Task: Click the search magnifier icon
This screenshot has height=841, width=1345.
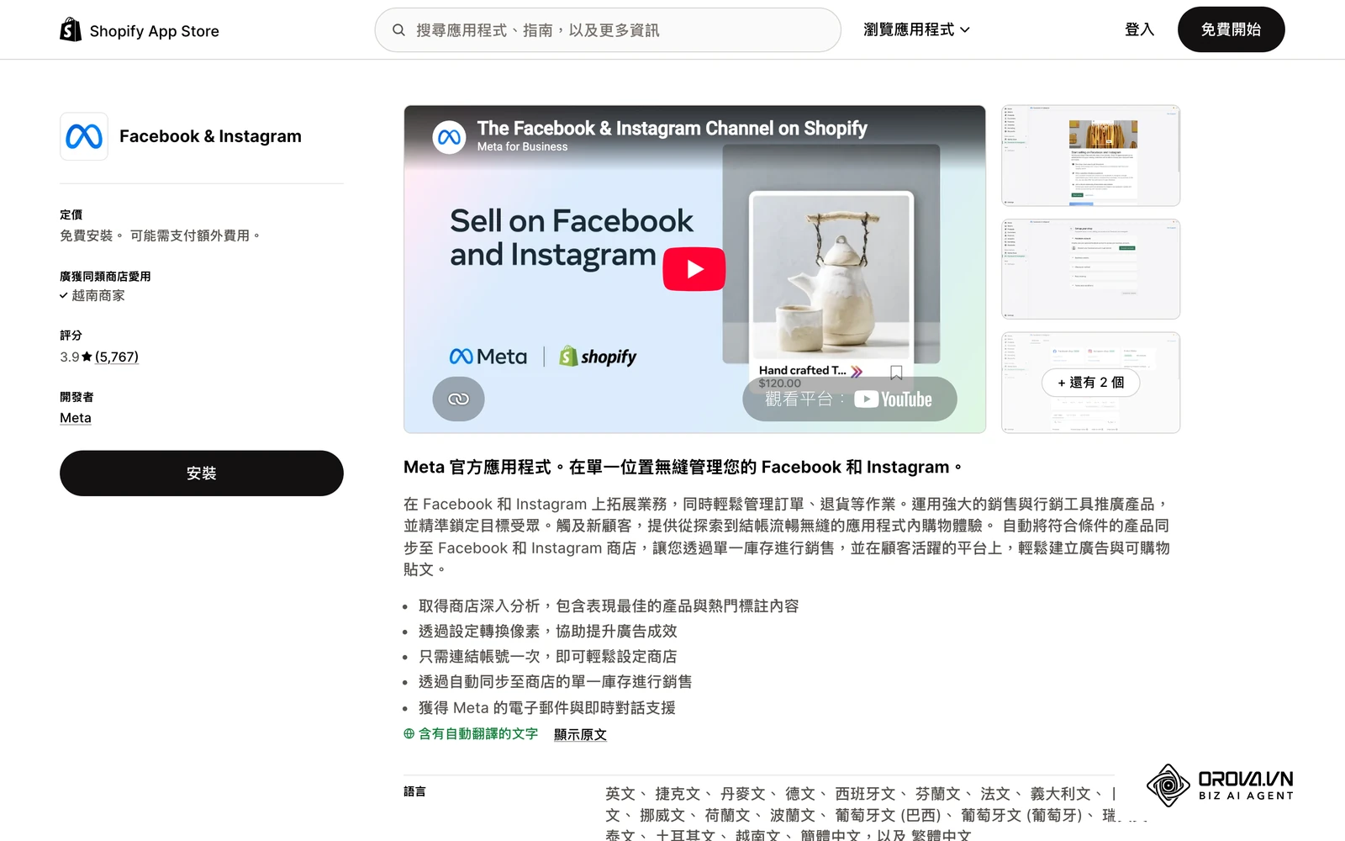Action: (398, 30)
